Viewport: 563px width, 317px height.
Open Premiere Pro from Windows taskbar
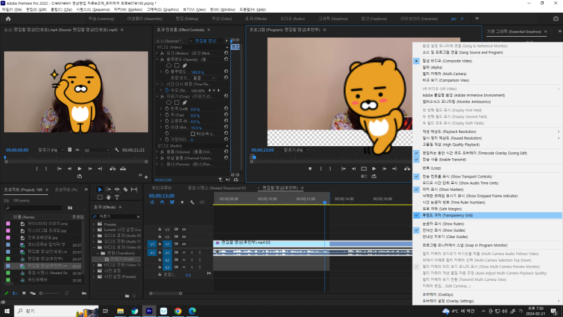[x=149, y=311]
